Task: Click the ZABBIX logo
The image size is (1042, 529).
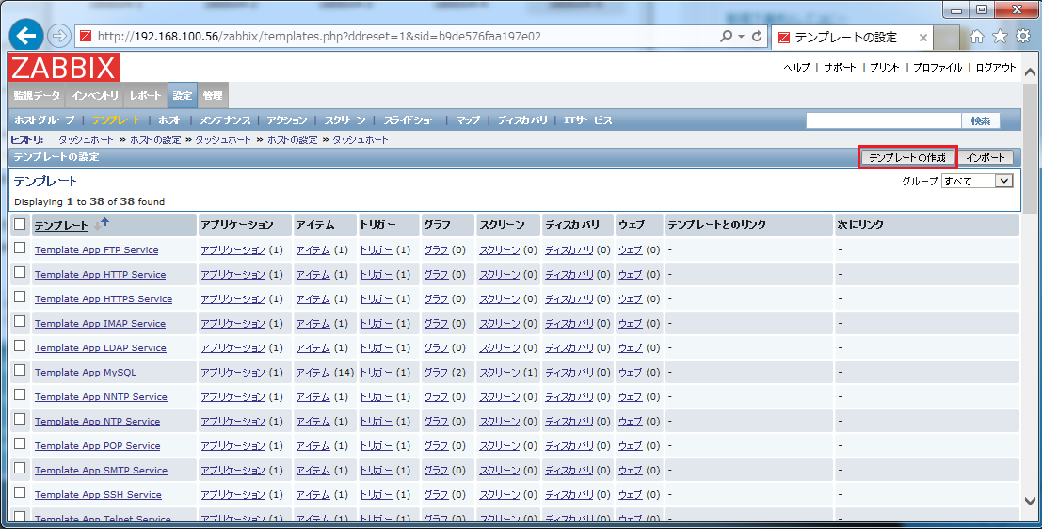Action: (x=64, y=68)
